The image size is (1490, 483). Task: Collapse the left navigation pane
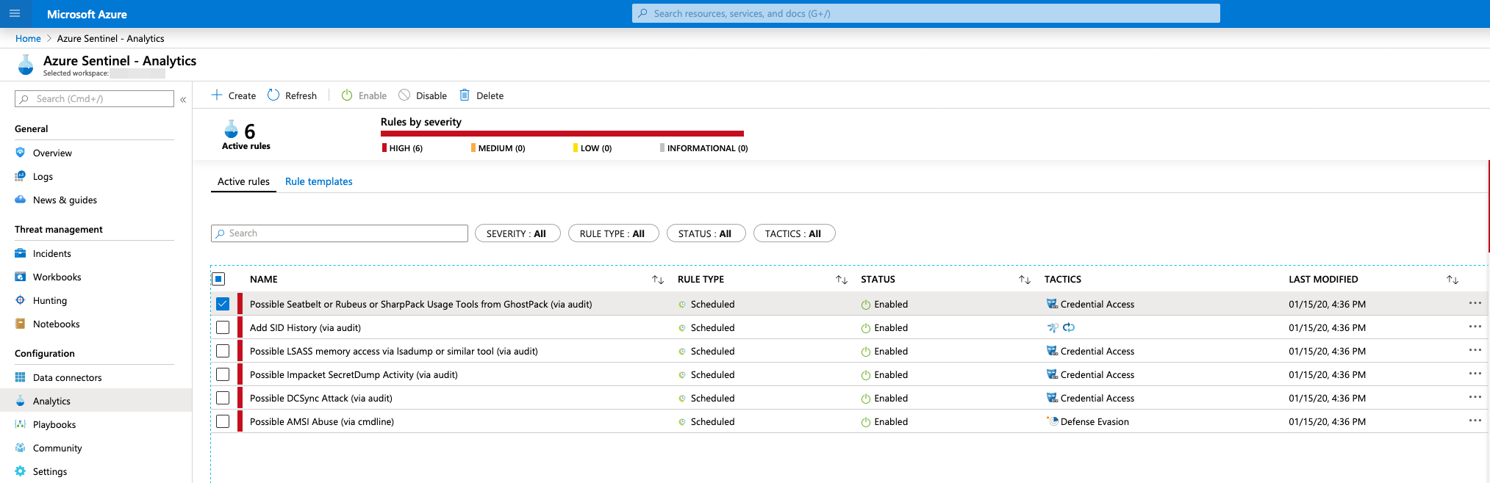tap(183, 99)
